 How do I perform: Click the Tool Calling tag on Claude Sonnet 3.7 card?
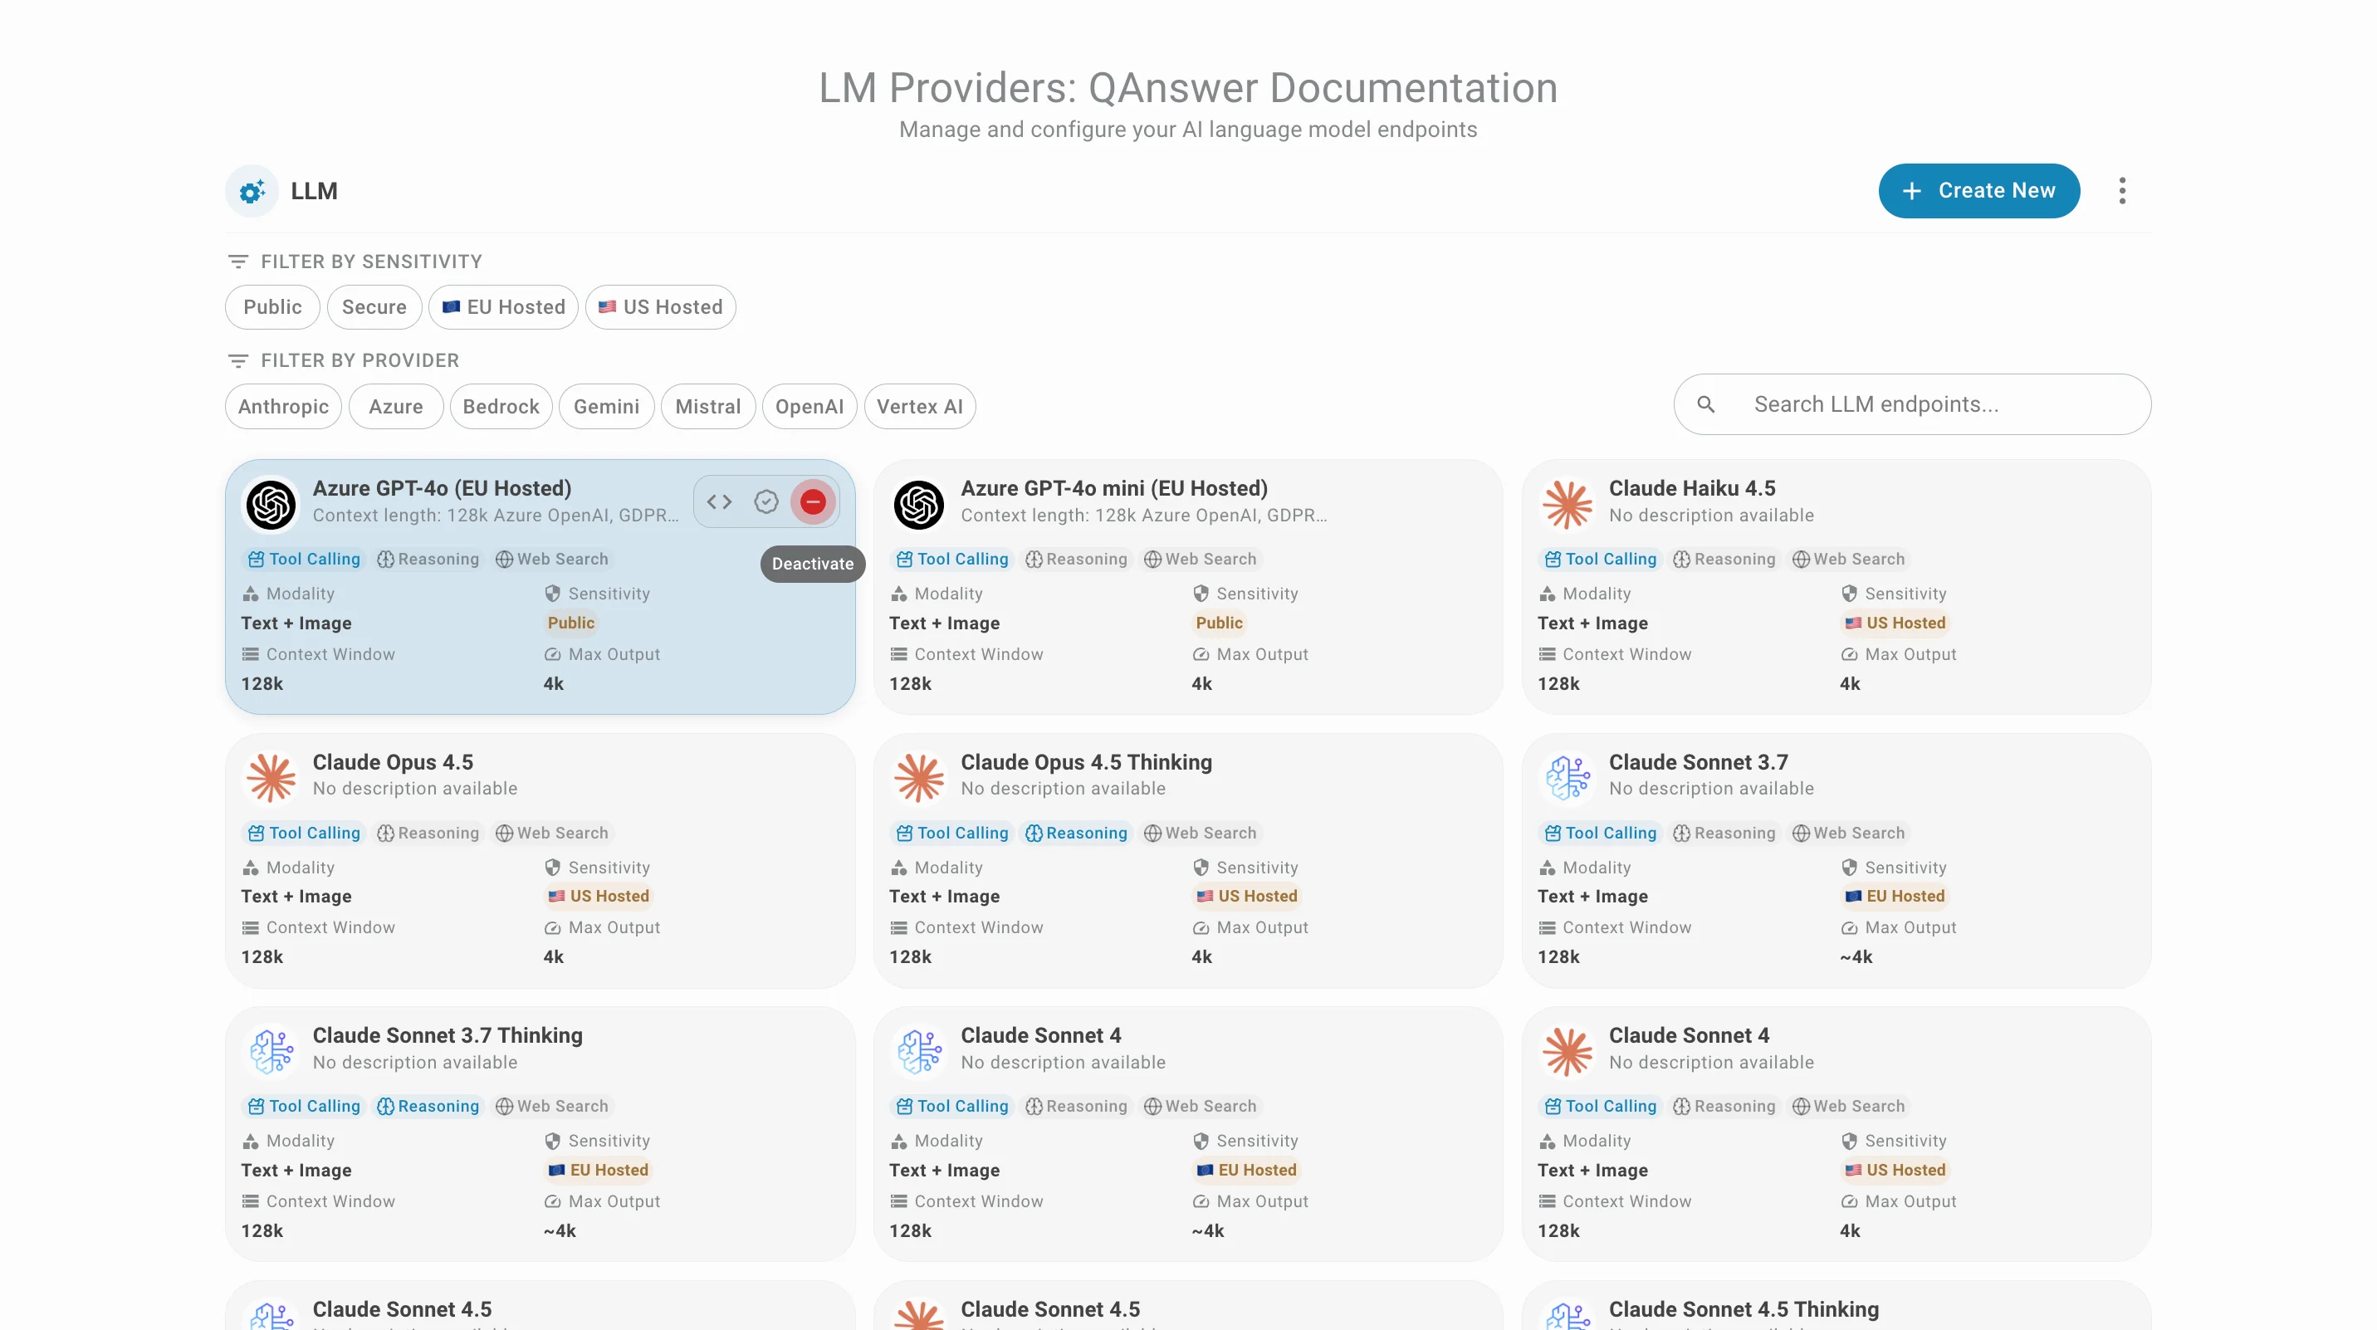(1601, 834)
